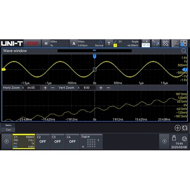The height and width of the screenshot is (190, 190).
Task: Turn on channel C3
Action: point(57,141)
